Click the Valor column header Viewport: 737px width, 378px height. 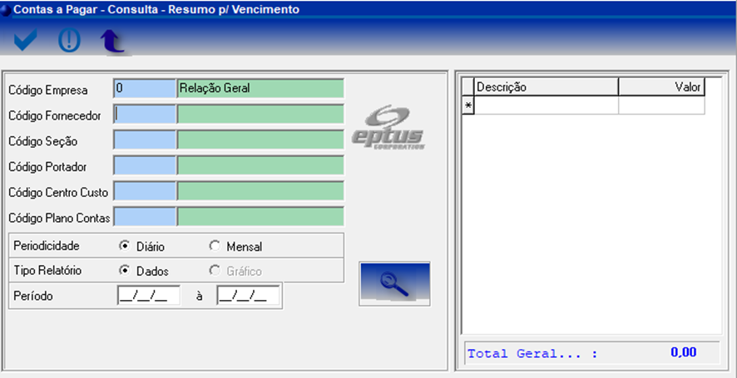[661, 86]
